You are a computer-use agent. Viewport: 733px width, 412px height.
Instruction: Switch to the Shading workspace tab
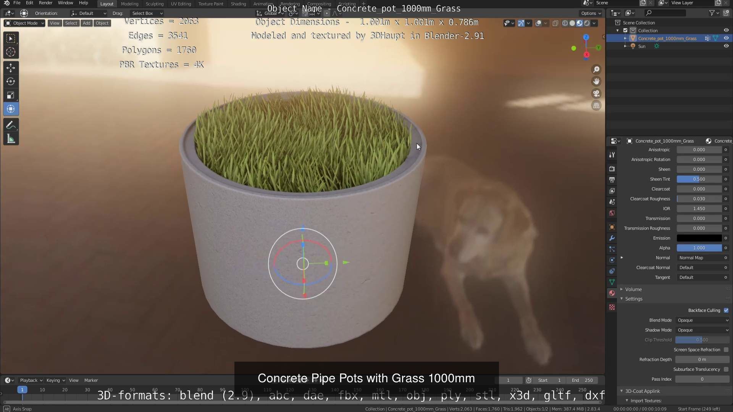point(238,4)
